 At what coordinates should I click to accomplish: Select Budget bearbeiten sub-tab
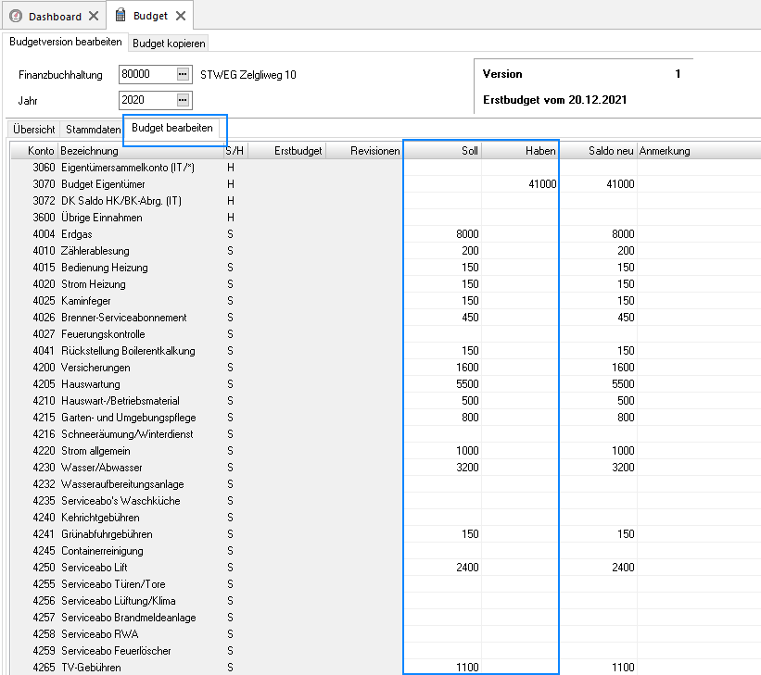172,128
